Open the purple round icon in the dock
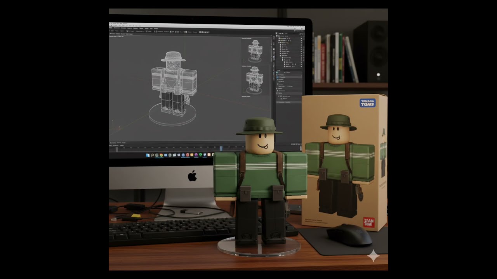This screenshot has width=497, height=279. tap(196, 155)
